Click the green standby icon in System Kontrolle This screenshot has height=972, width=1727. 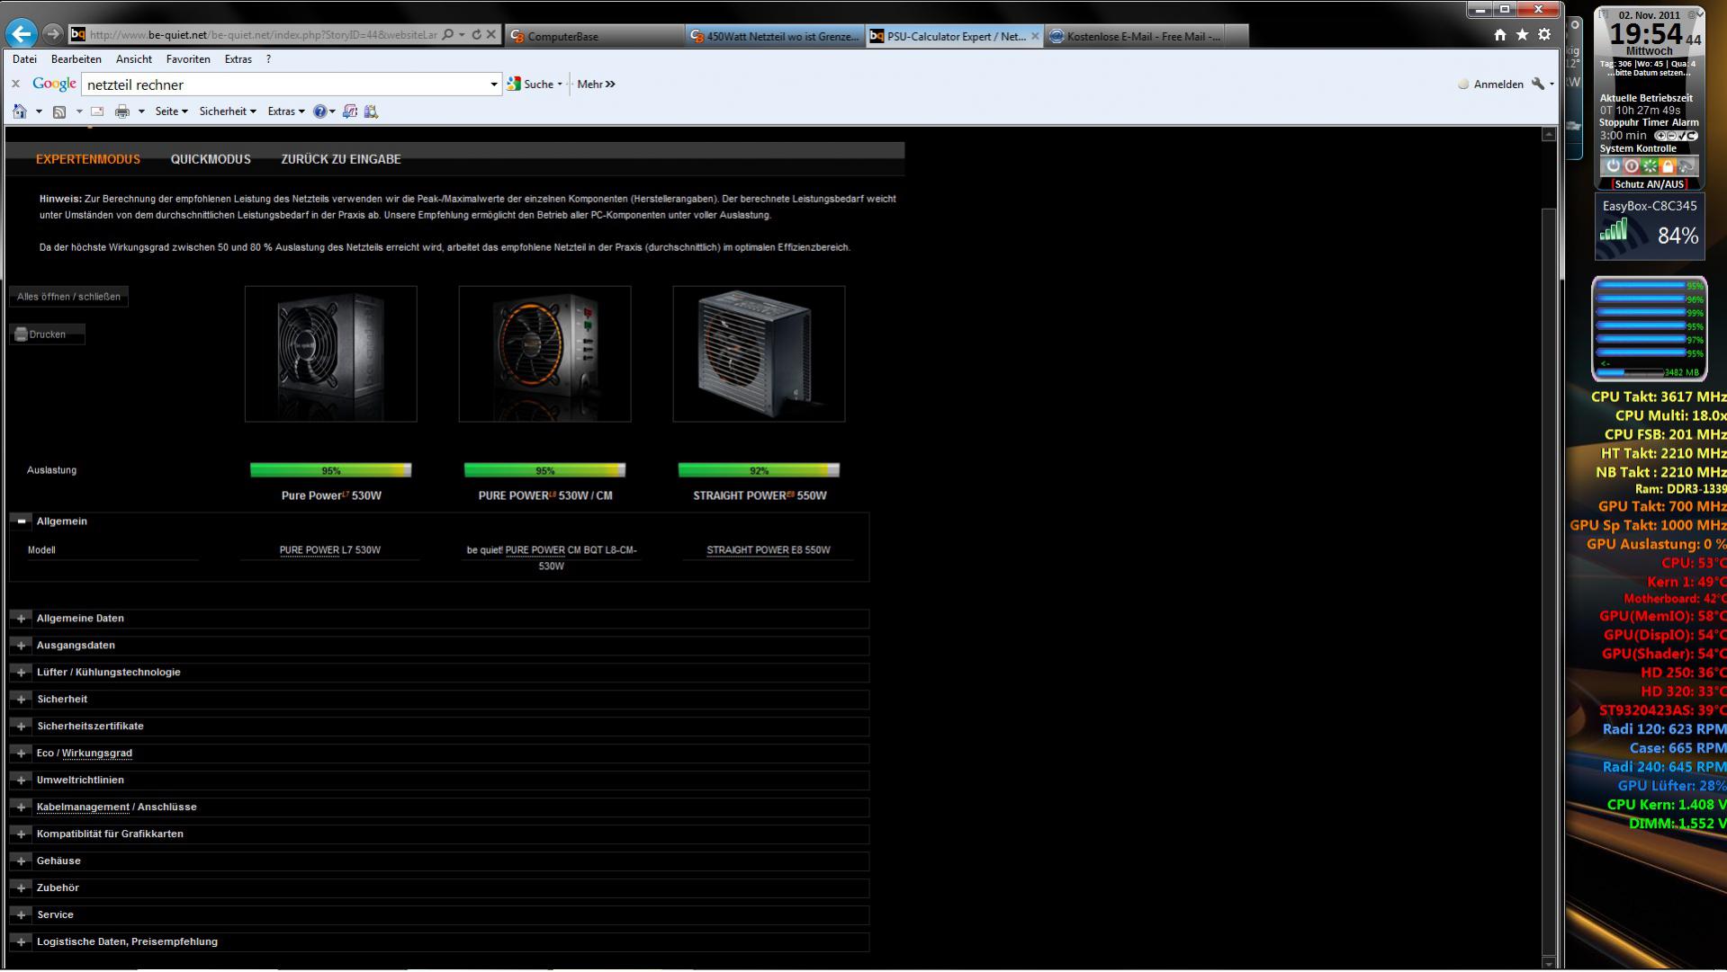1649,166
